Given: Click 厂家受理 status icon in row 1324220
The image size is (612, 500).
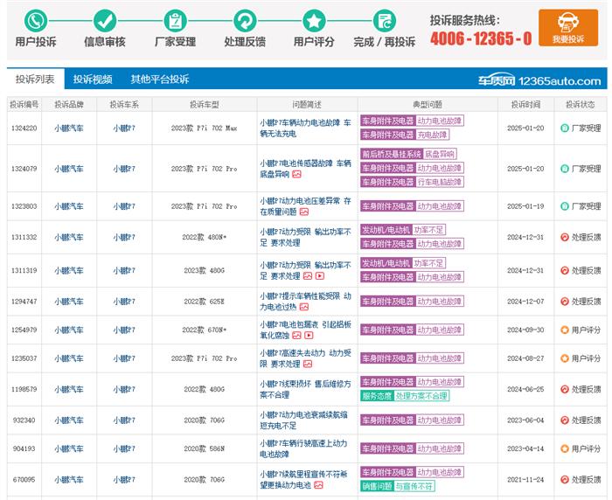Looking at the screenshot, I should [x=565, y=128].
